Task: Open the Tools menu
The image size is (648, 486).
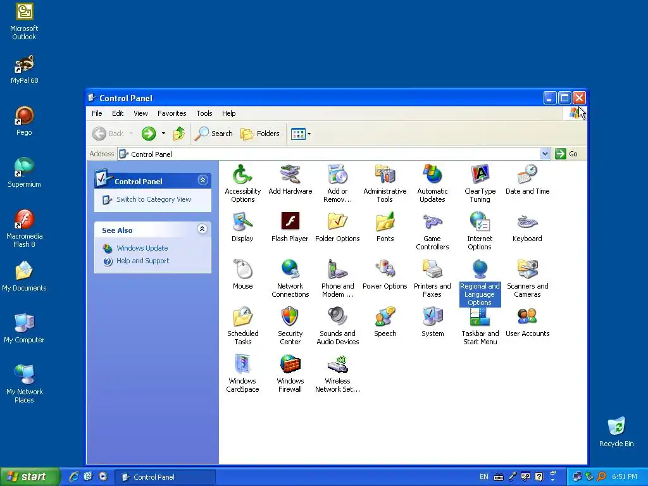Action: pyautogui.click(x=204, y=113)
